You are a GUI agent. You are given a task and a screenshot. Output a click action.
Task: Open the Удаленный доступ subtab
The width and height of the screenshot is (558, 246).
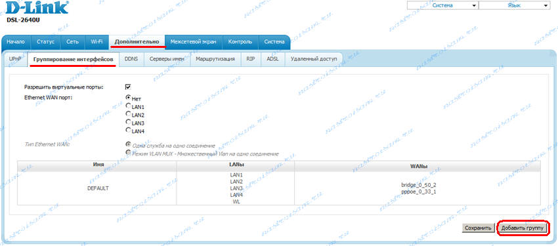314,59
